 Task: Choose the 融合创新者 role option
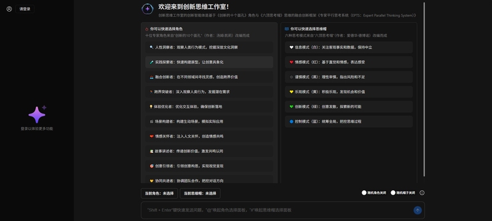tap(209, 77)
